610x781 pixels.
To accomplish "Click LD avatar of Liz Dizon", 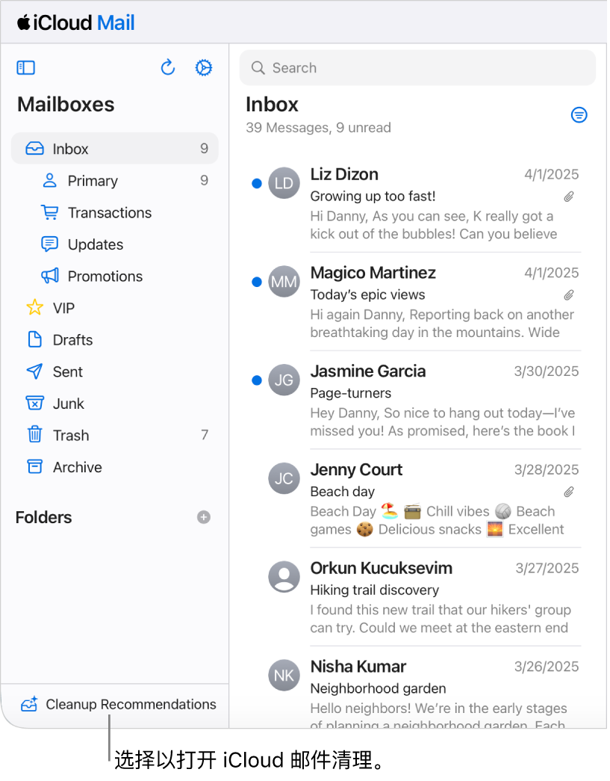I will (x=284, y=183).
